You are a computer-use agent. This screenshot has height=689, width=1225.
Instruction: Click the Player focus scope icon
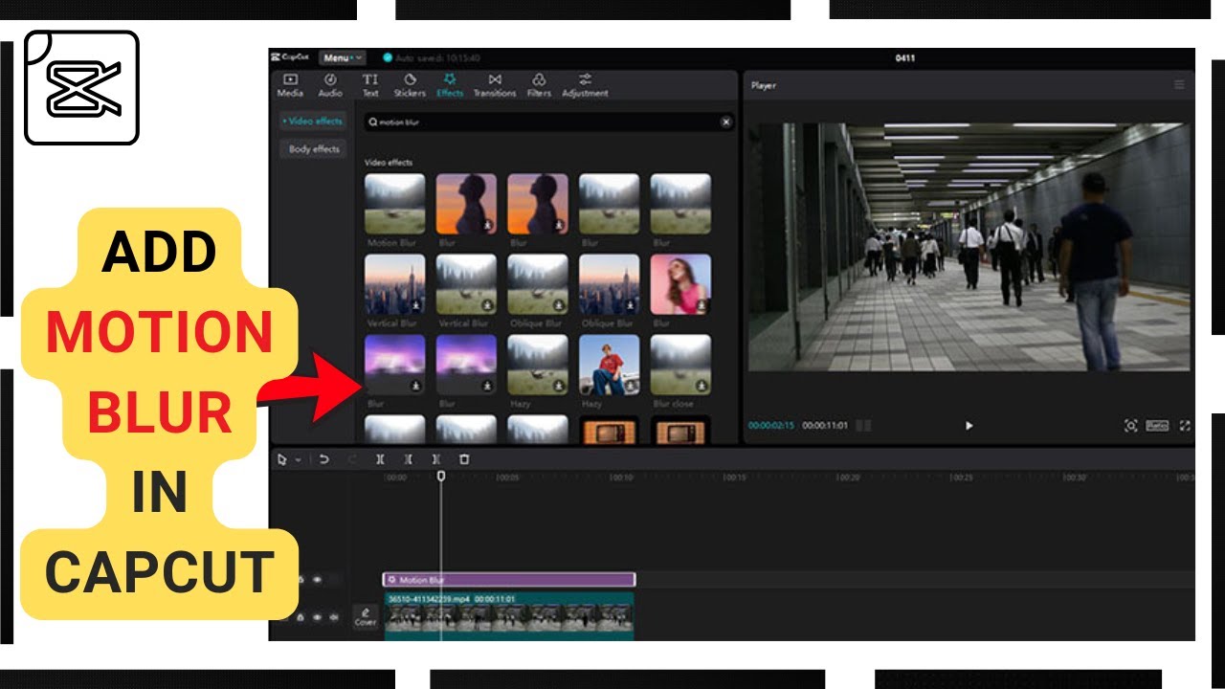coord(1131,426)
